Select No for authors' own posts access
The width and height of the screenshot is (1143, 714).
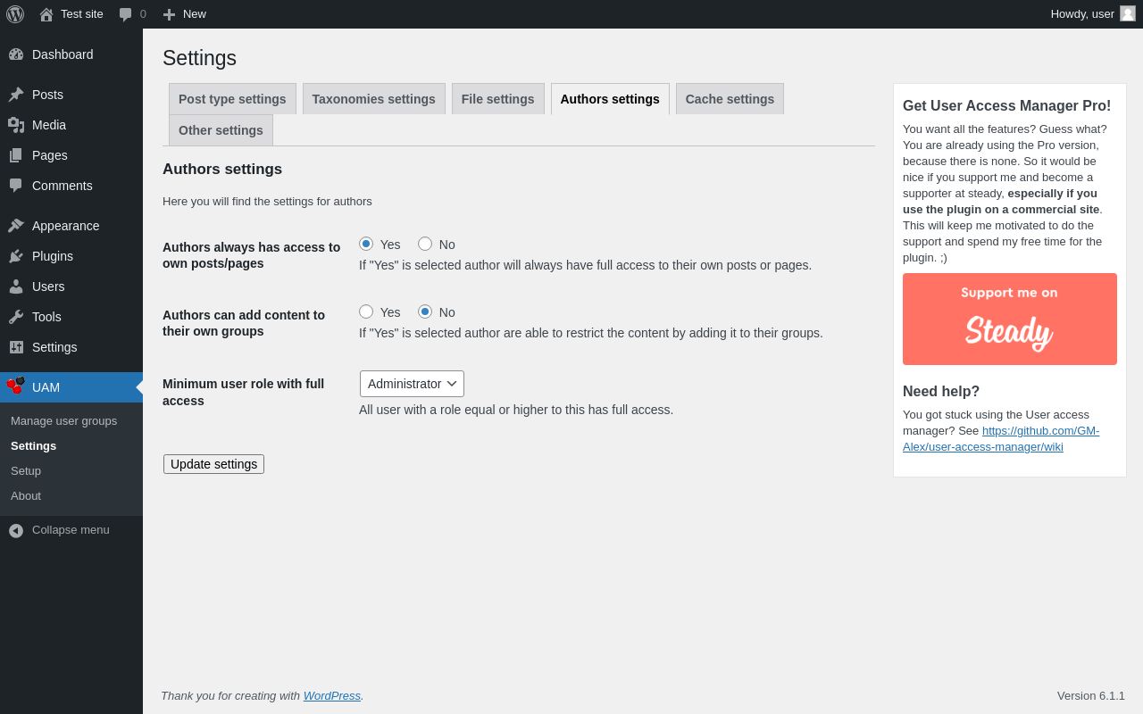click(x=425, y=244)
